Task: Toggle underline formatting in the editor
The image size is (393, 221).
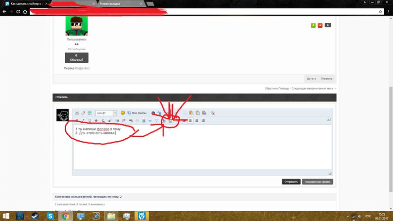Action: pos(90,120)
